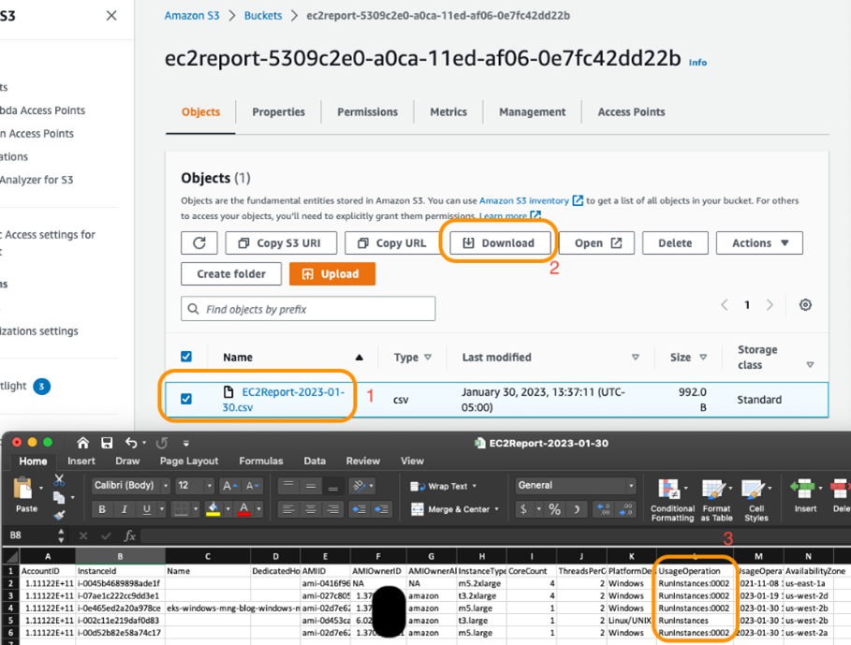The height and width of the screenshot is (645, 851).
Task: Toggle bold formatting in Excel
Action: [x=100, y=508]
